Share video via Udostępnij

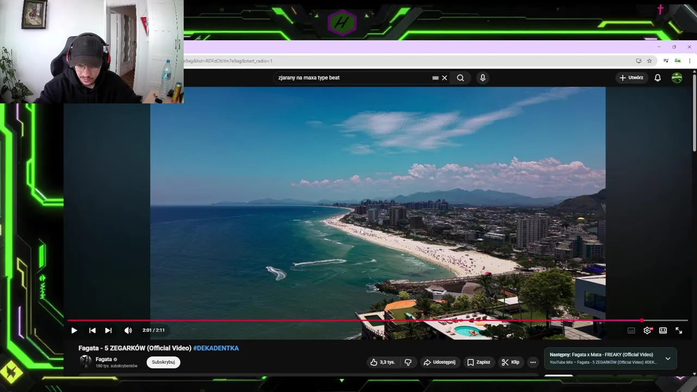tap(439, 362)
